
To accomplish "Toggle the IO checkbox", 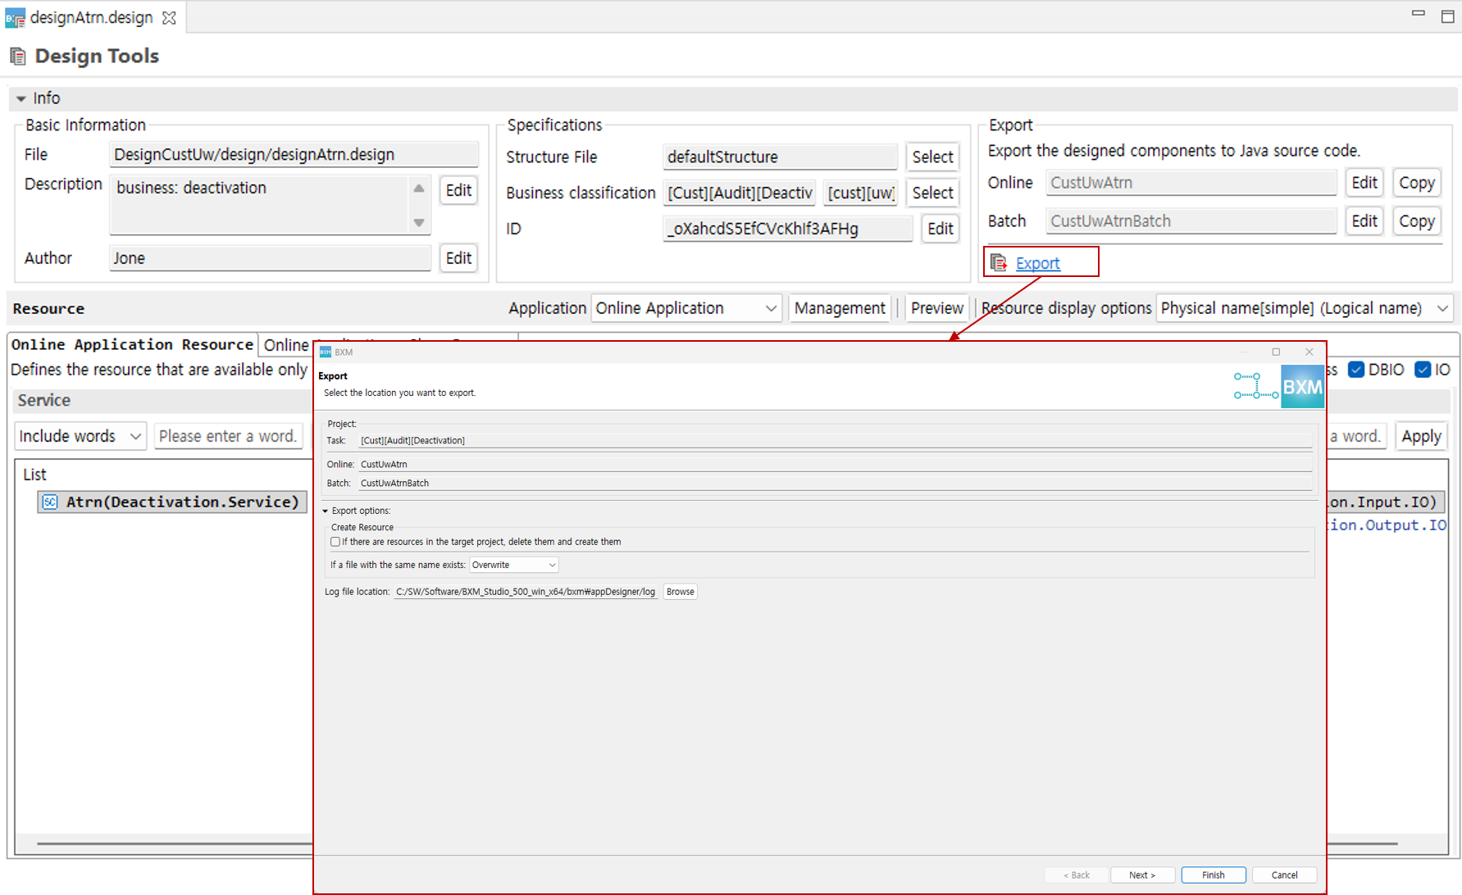I will click(1423, 370).
